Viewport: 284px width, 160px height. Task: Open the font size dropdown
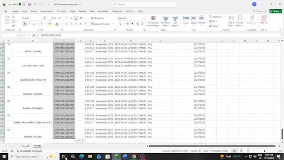pos(51,18)
